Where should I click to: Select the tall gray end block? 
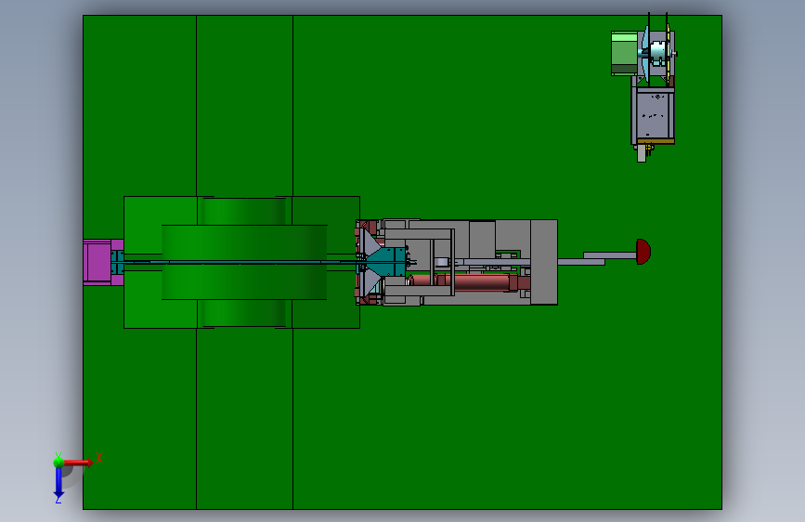(544, 262)
